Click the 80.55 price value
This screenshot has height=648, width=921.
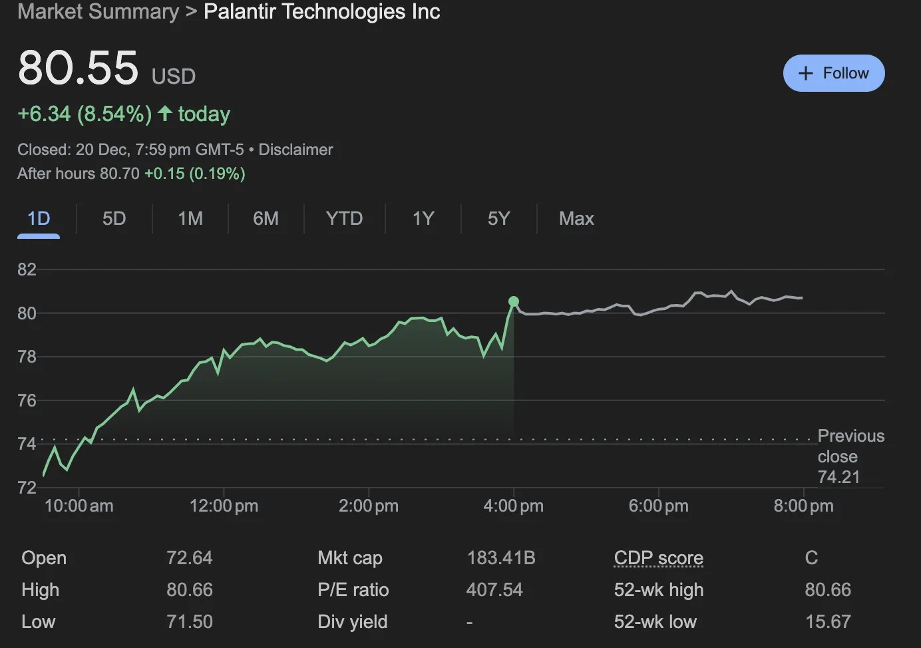click(78, 68)
